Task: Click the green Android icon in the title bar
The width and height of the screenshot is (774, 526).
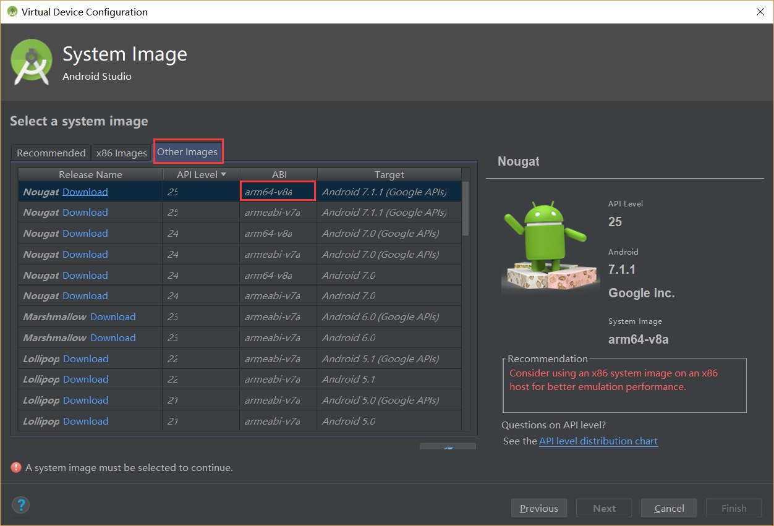Action: (x=12, y=11)
